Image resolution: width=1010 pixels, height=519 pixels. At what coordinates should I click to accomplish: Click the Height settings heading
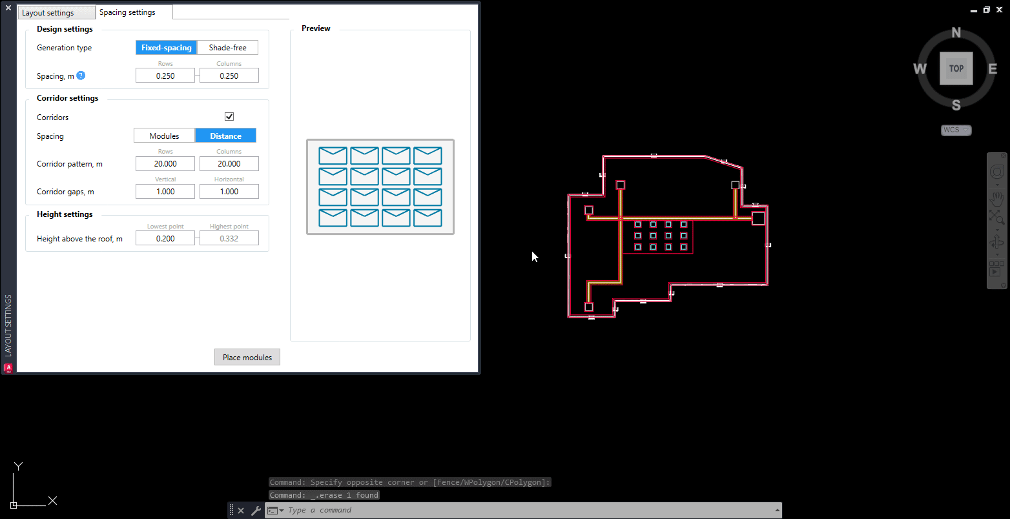[65, 214]
